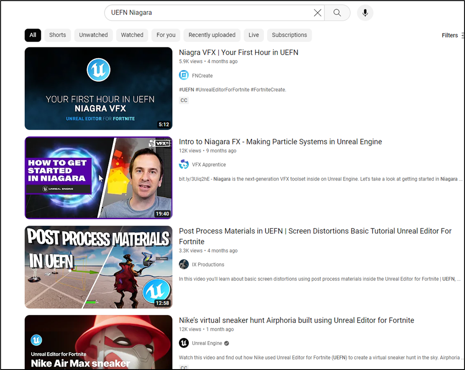The image size is (465, 370).
Task: Open the How to Get Started in Niagara thumbnail
Action: [x=98, y=178]
